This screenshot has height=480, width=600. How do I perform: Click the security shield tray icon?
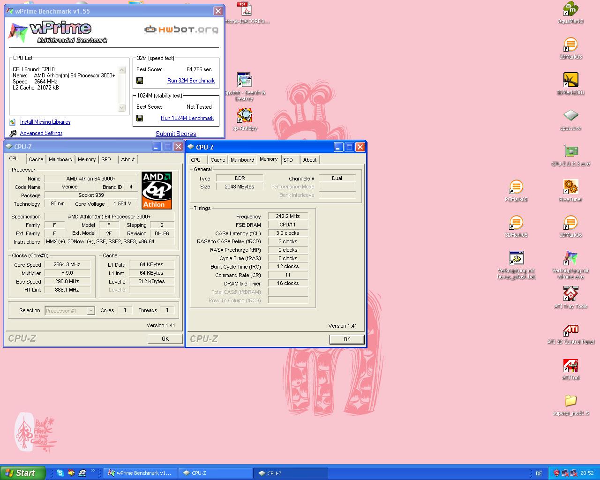tap(556, 473)
